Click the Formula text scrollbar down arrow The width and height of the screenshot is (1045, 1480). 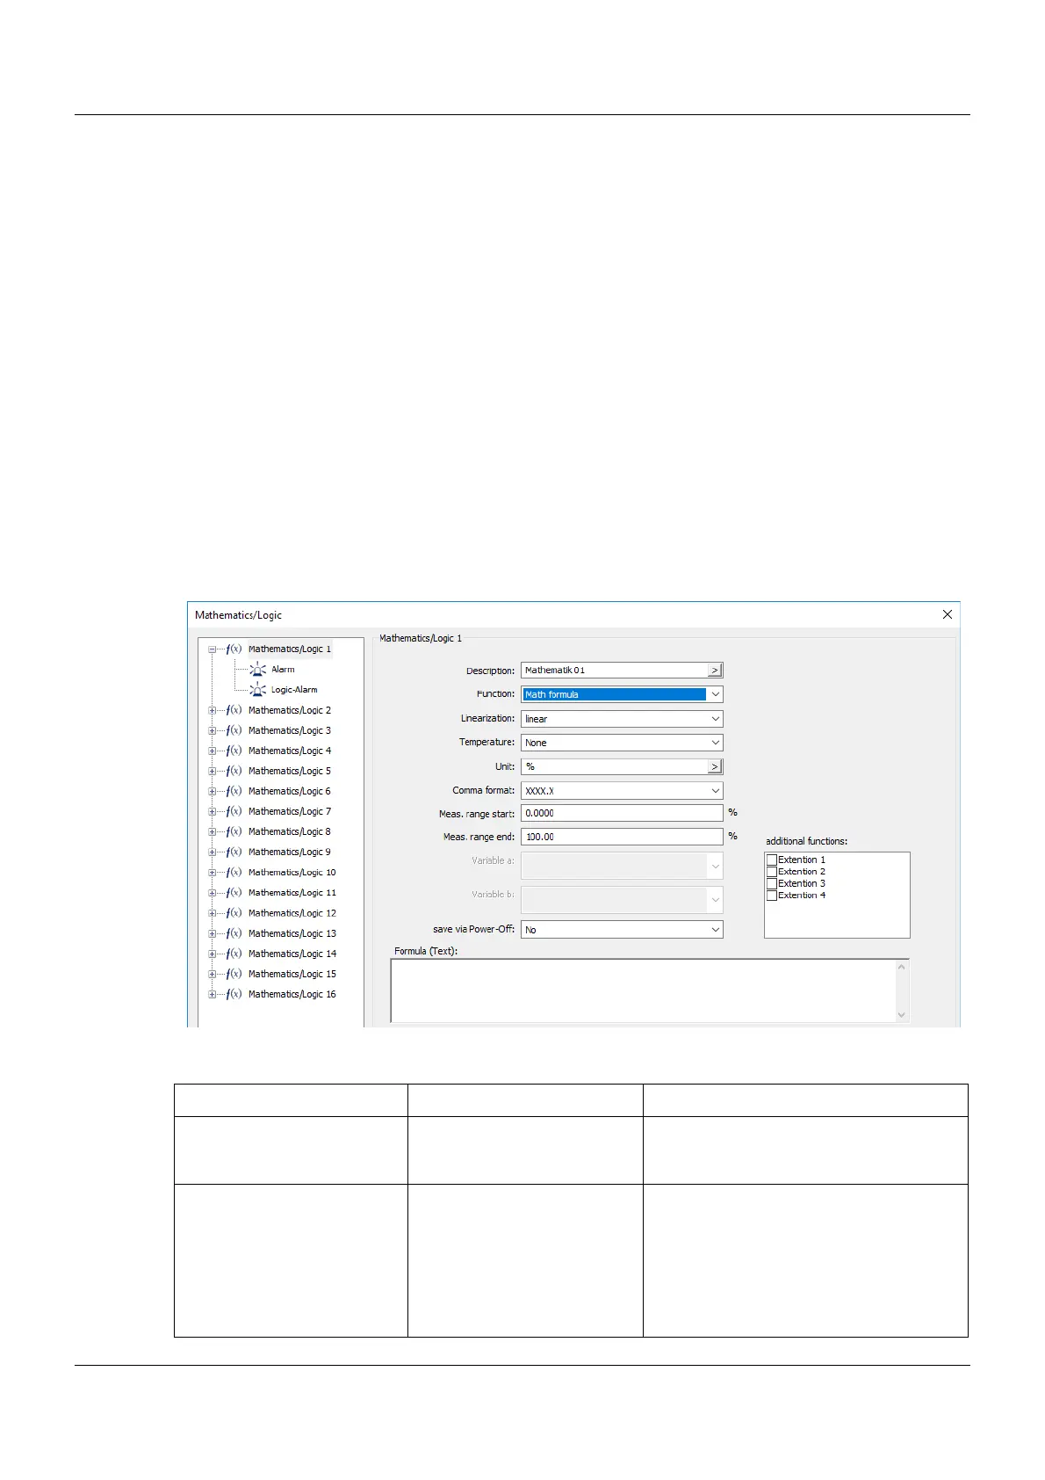point(901,1014)
